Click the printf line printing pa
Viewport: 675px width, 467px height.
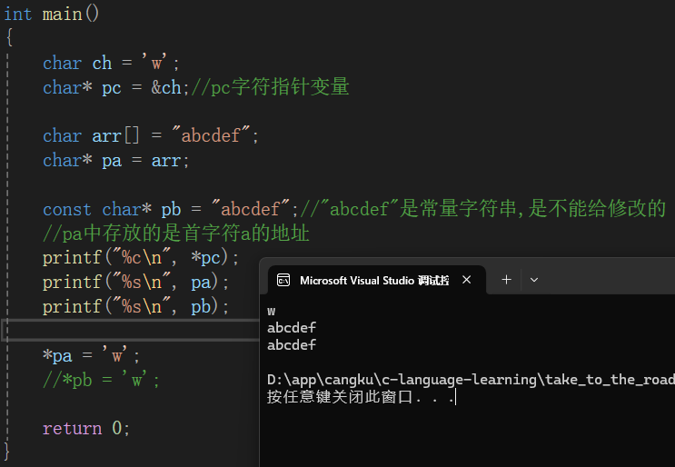point(135,283)
